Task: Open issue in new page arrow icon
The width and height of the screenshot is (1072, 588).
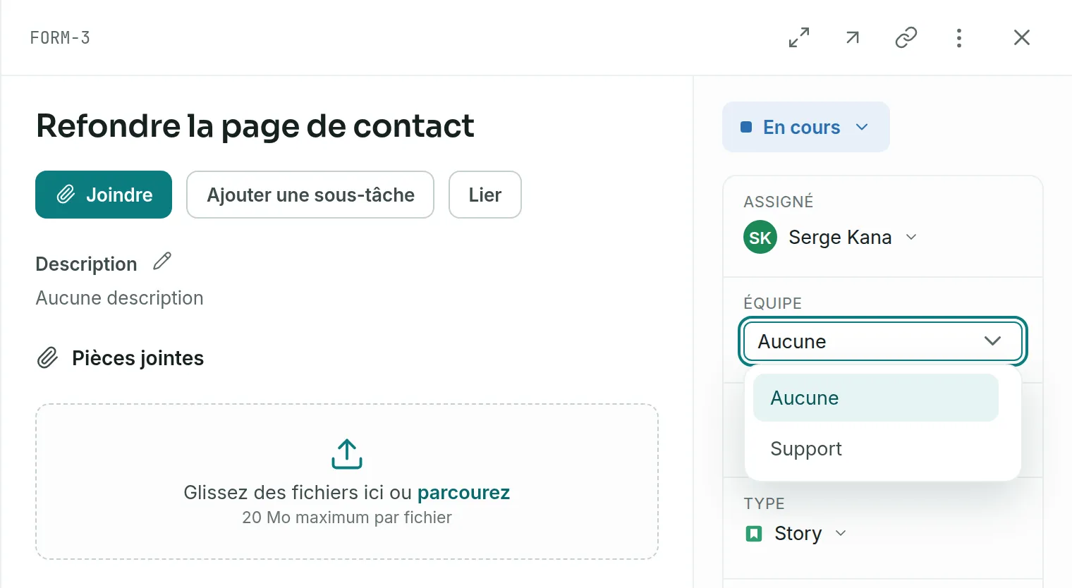Action: tap(853, 37)
